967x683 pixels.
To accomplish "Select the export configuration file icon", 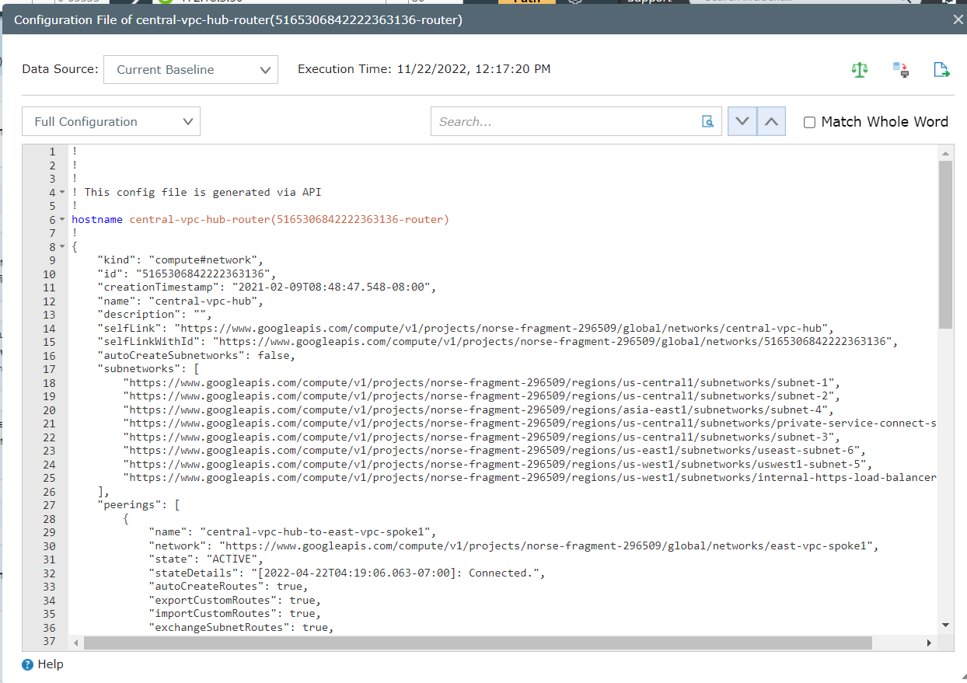I will coord(941,69).
